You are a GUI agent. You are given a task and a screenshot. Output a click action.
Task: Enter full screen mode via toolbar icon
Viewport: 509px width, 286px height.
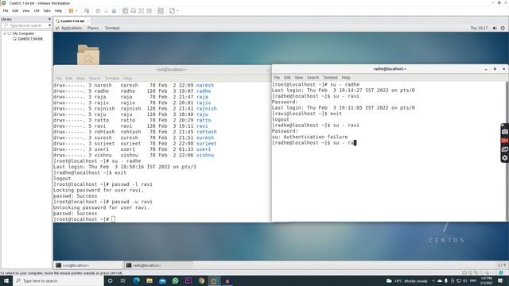click(142, 10)
